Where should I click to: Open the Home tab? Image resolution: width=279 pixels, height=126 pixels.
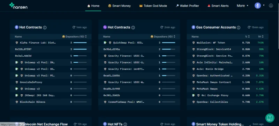(x=93, y=6)
